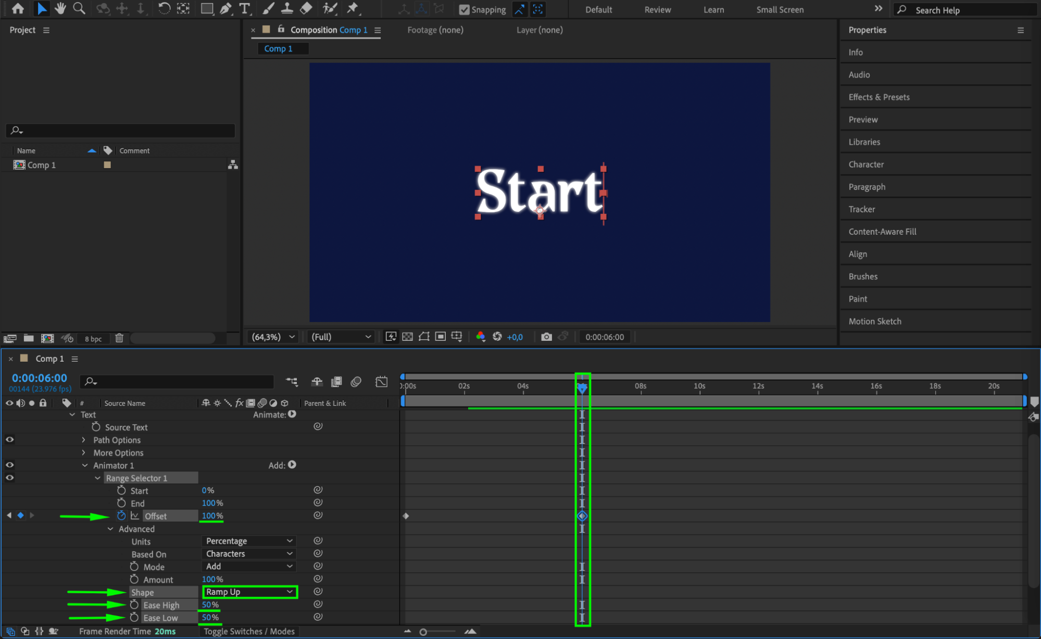Collapse the Range Selector 1 group
Image resolution: width=1041 pixels, height=639 pixels.
click(97, 478)
